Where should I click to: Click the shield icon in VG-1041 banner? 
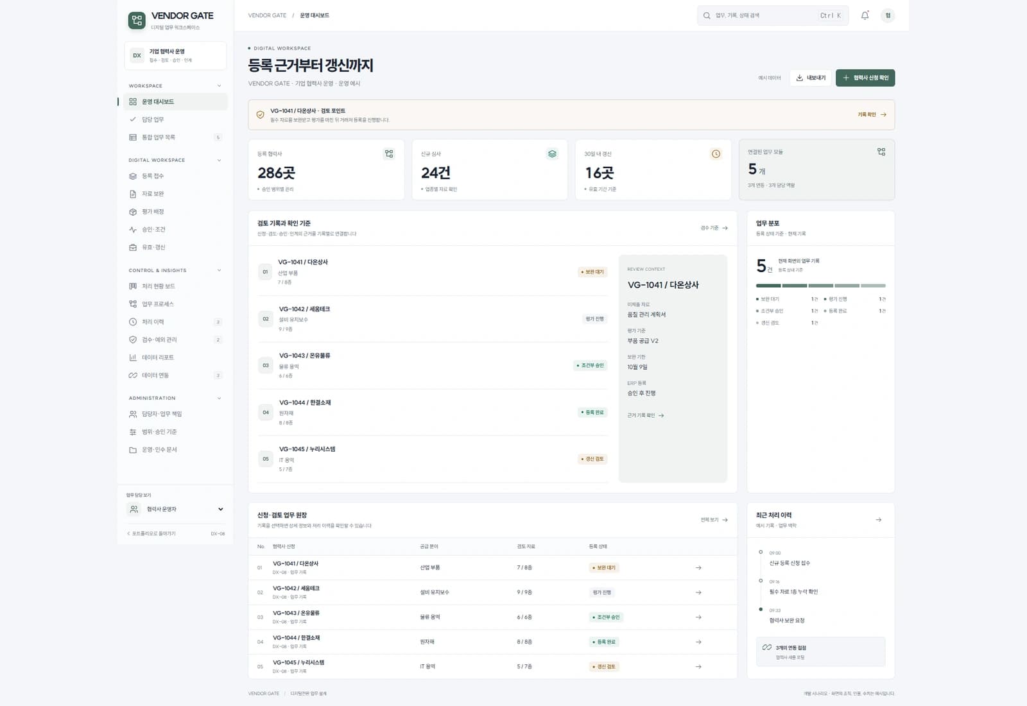click(260, 115)
